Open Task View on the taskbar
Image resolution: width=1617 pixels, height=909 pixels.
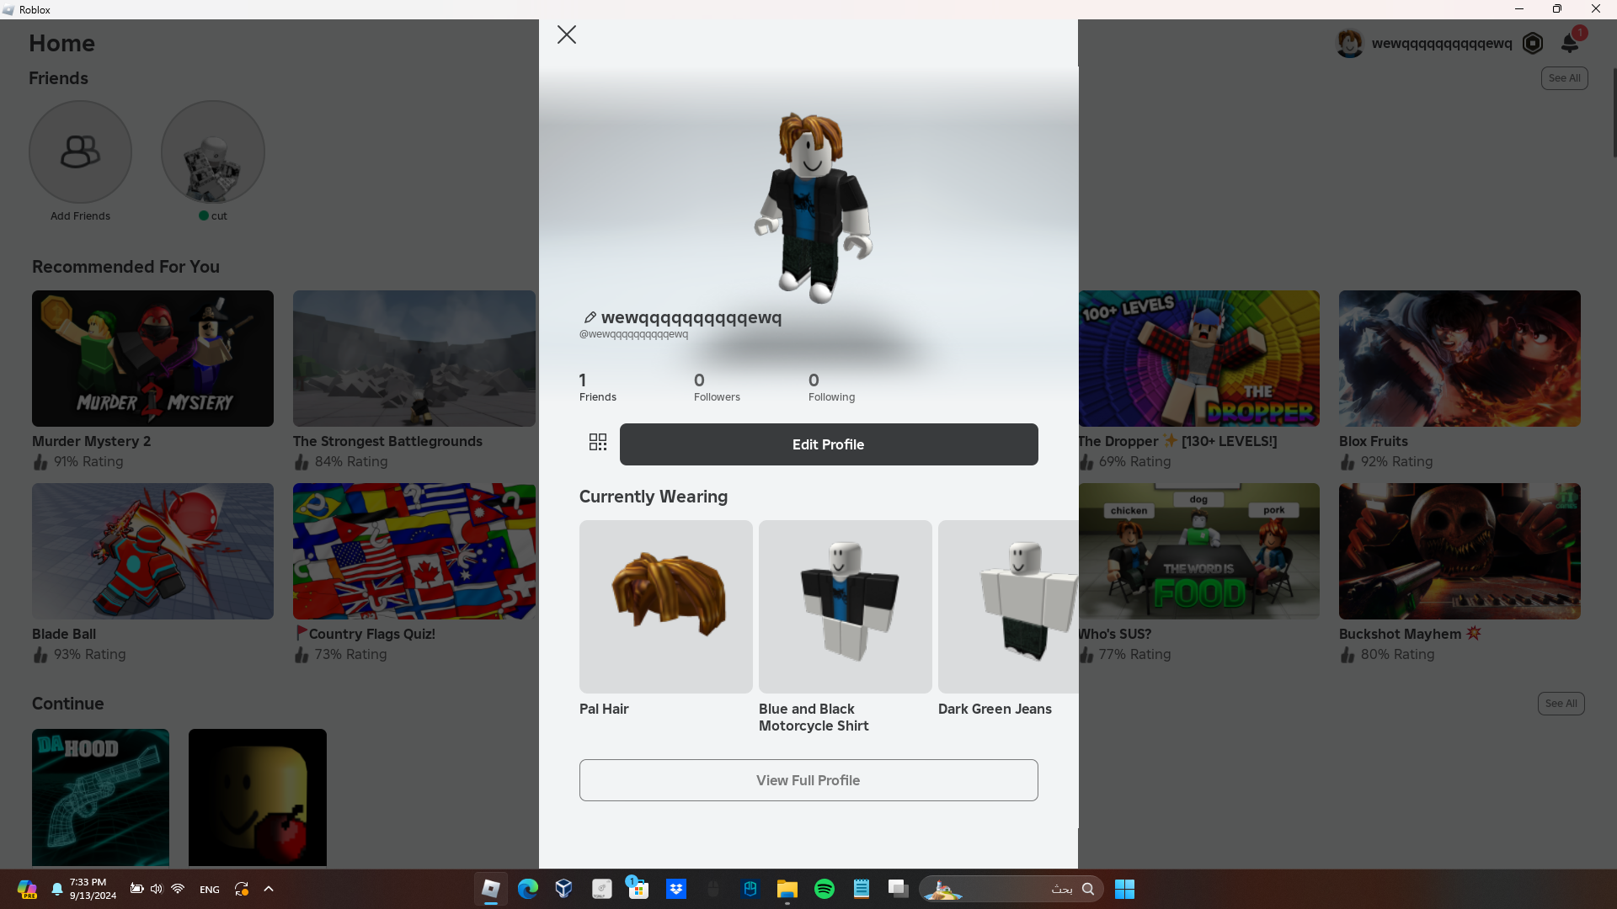(899, 889)
